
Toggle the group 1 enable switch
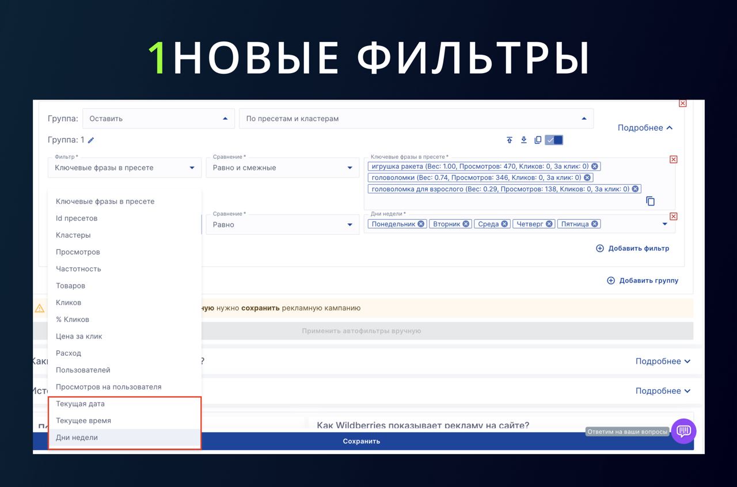(554, 140)
